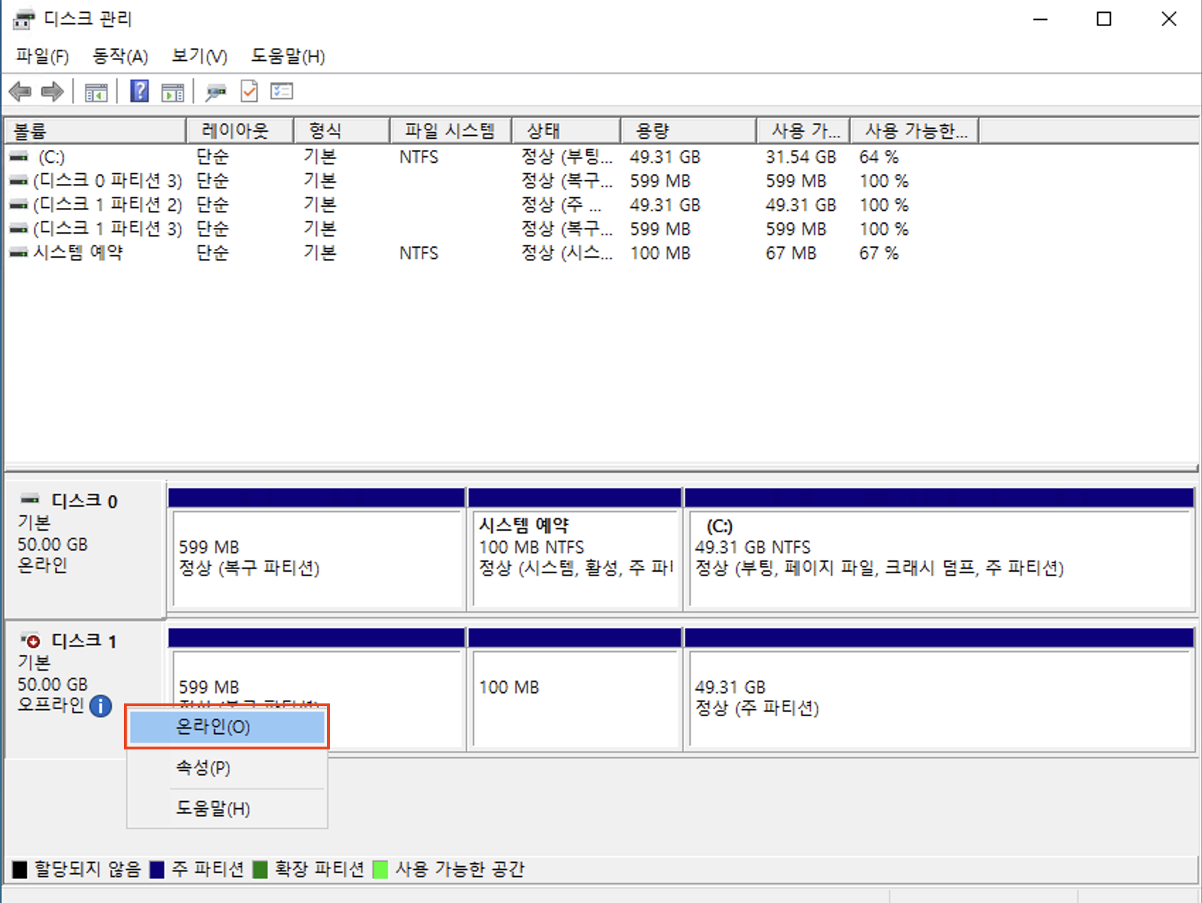Sort by the 사용 가능한... percent column header
Viewport: 1202px width, 903px height.
point(915,130)
